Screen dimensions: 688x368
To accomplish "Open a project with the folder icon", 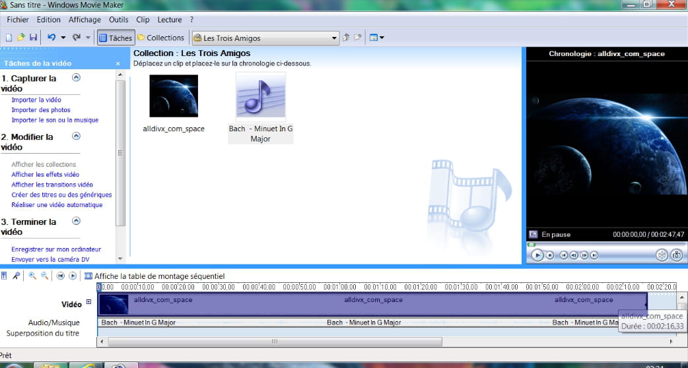I will [x=20, y=38].
